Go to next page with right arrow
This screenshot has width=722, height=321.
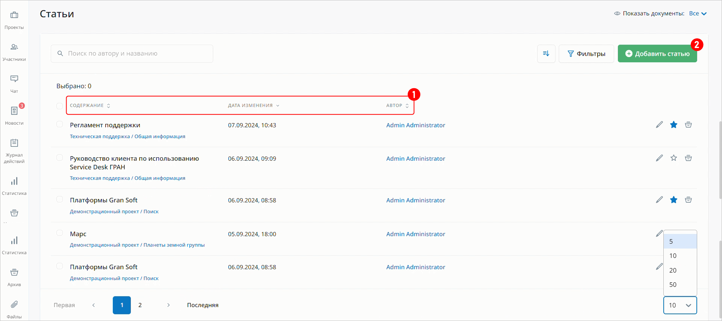click(168, 305)
